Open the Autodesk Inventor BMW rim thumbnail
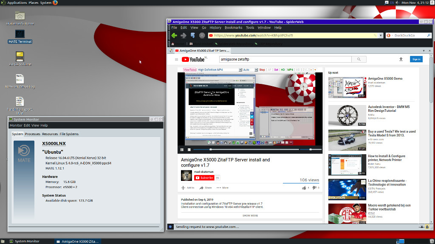This screenshot has width=435, height=244. [347, 115]
